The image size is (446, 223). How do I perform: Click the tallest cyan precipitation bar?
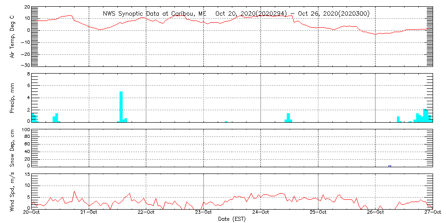coord(121,107)
